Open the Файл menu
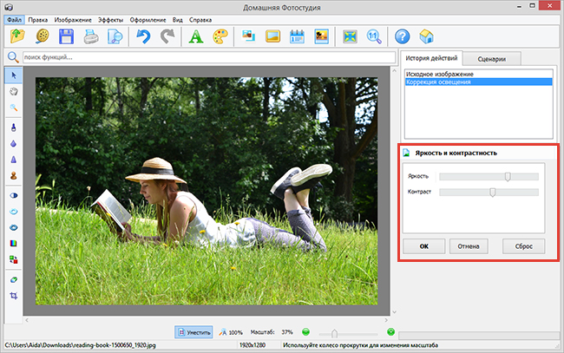This screenshot has height=353, width=564. pos(15,20)
